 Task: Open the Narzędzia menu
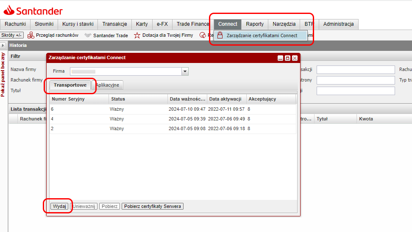pyautogui.click(x=284, y=24)
